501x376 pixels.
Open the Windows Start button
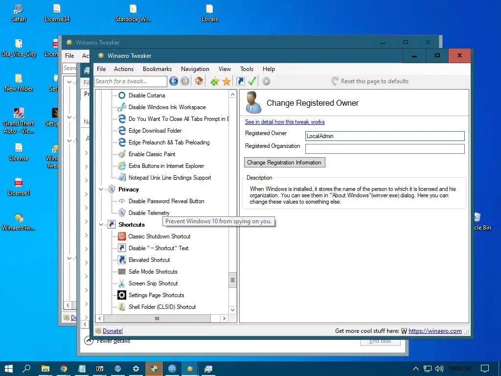(9, 369)
